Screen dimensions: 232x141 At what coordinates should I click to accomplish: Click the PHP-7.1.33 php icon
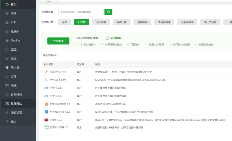46,96
